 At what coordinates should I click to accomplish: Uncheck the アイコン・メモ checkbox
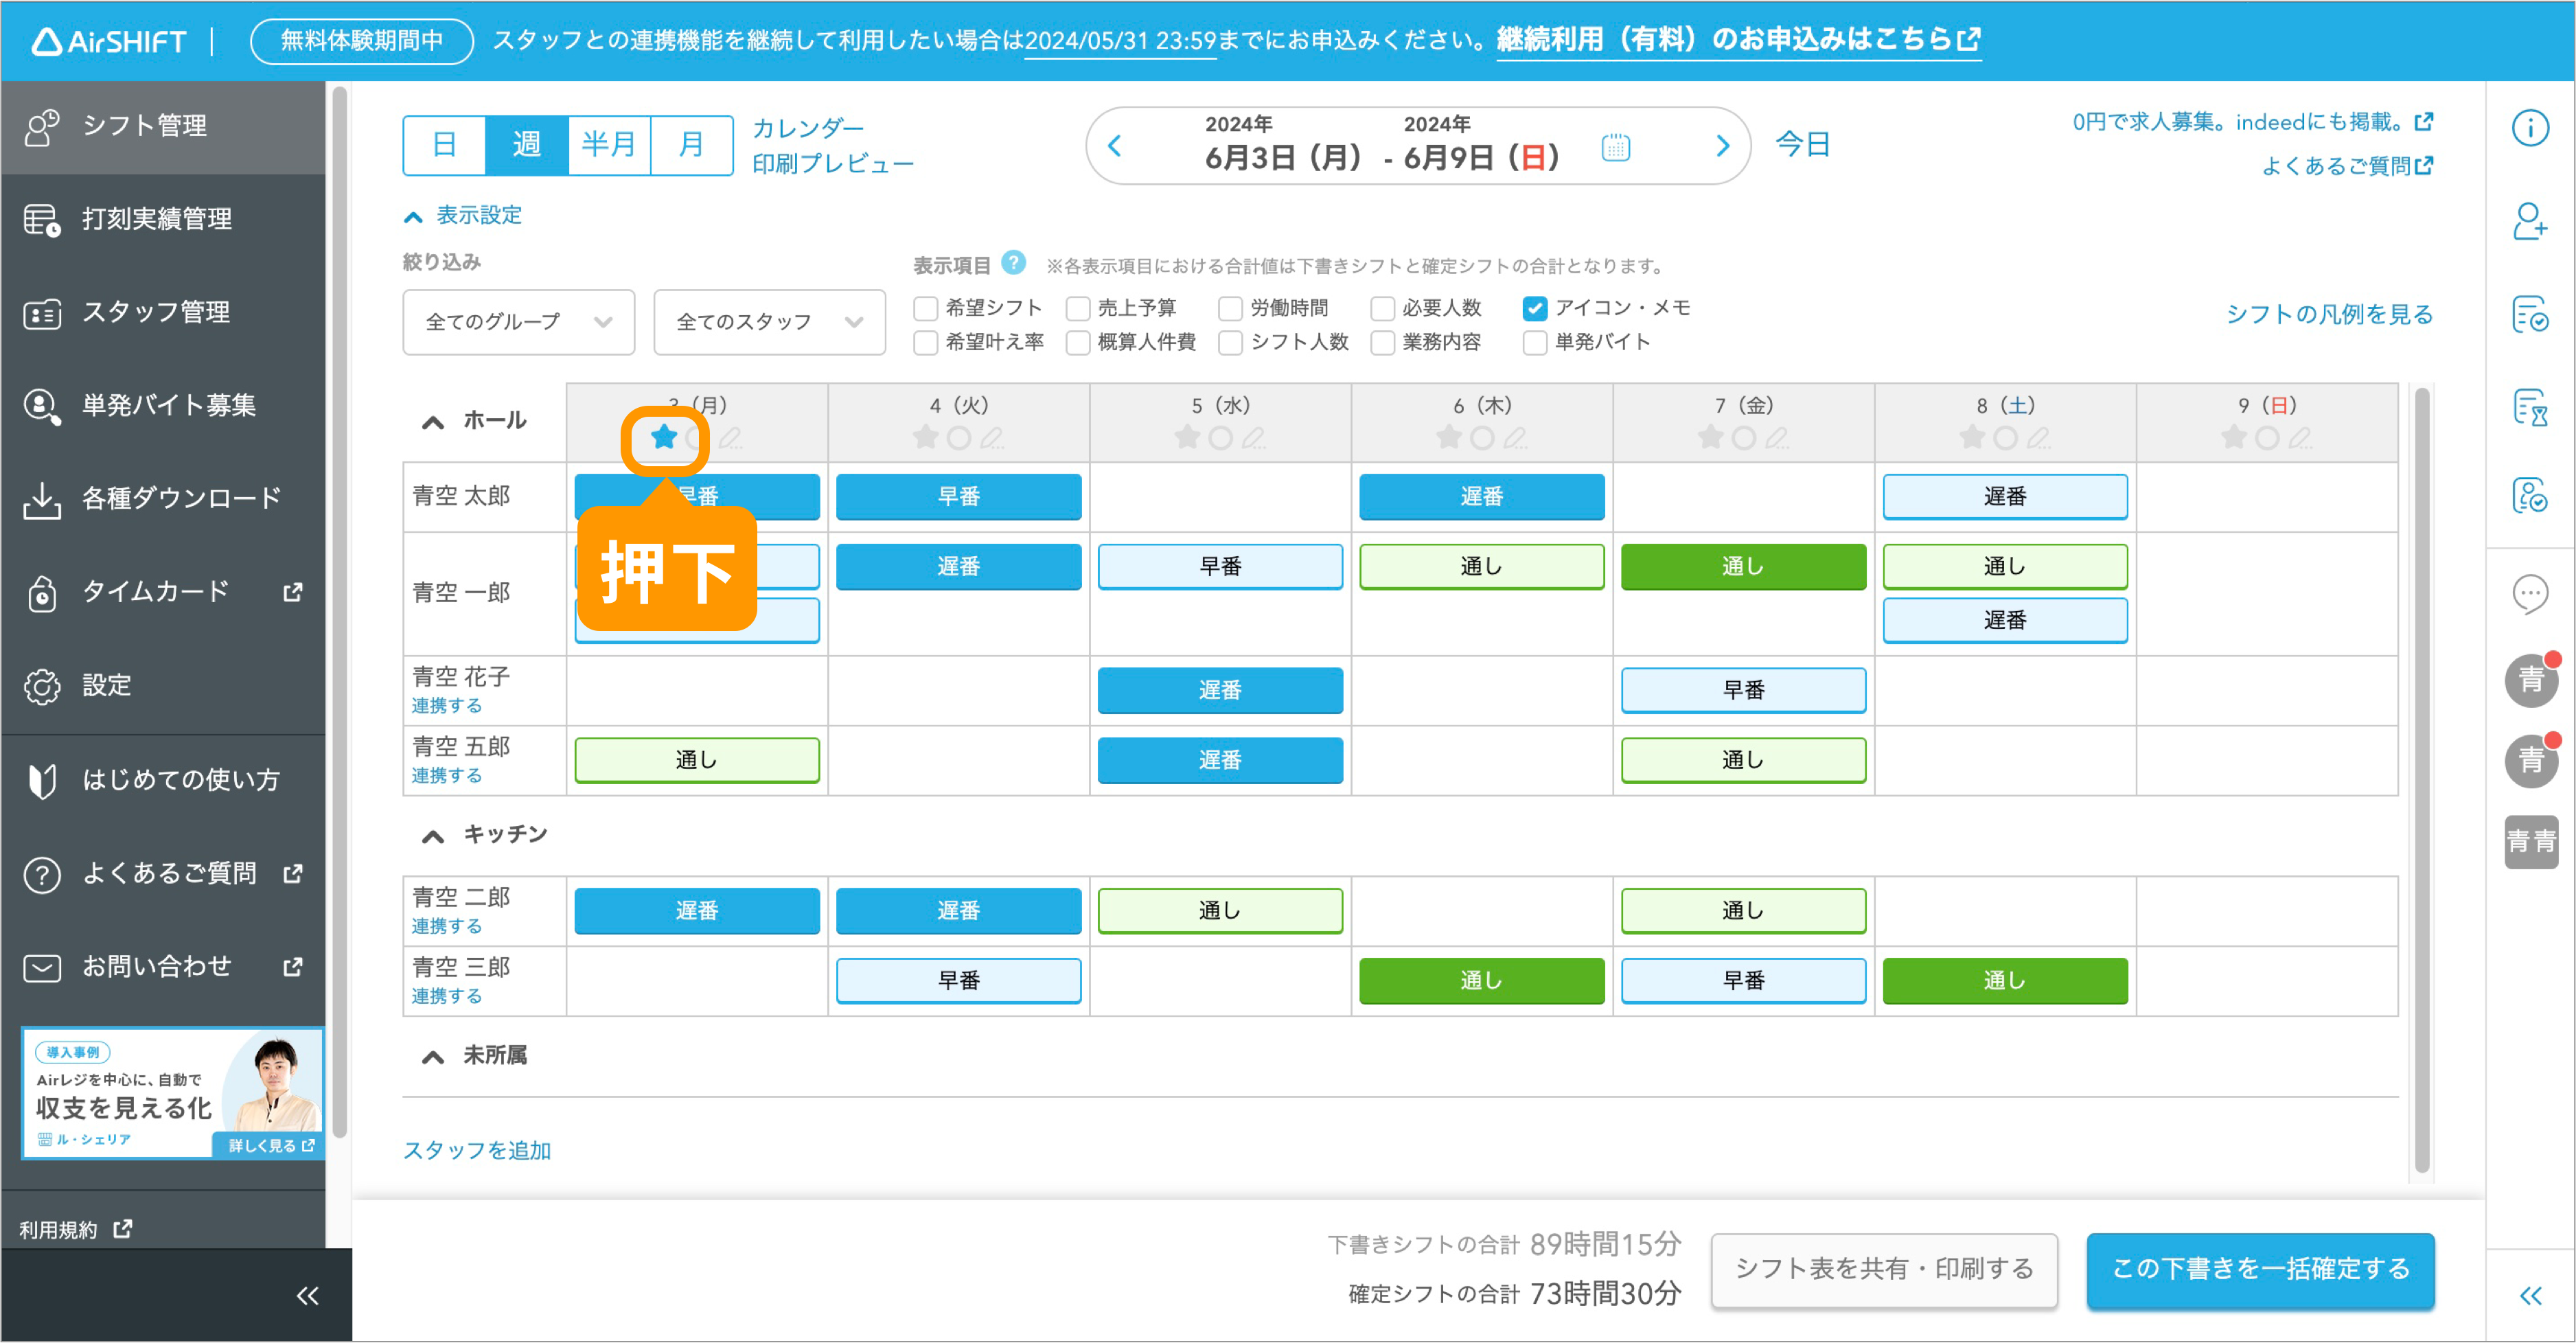tap(1535, 308)
